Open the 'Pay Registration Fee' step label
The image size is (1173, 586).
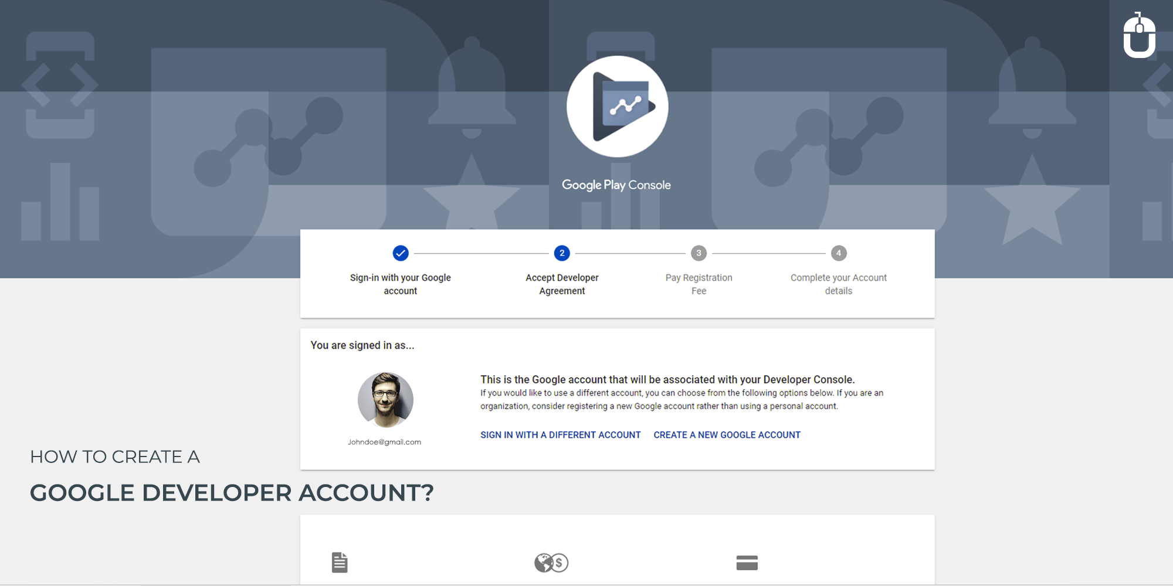[699, 284]
